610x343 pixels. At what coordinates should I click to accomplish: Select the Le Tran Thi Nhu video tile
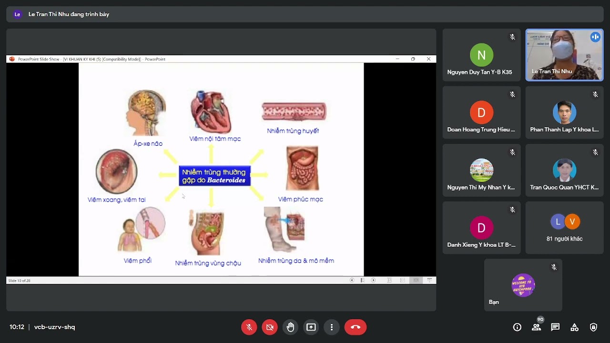pyautogui.click(x=564, y=55)
